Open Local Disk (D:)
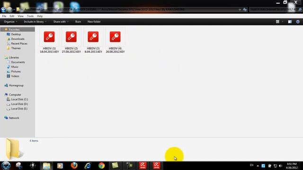 (19, 104)
